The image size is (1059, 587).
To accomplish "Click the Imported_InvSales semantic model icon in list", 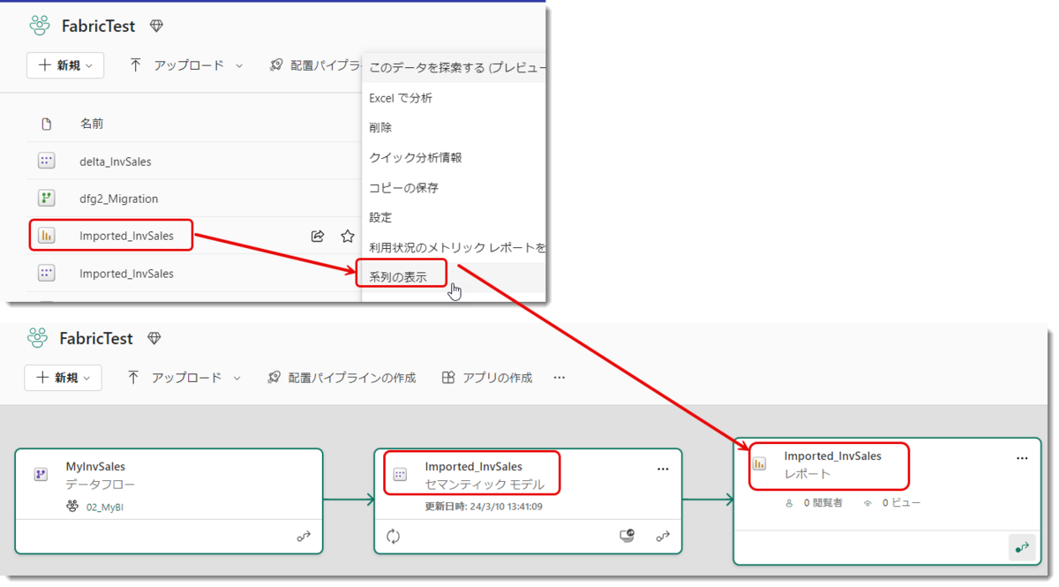I will [47, 274].
